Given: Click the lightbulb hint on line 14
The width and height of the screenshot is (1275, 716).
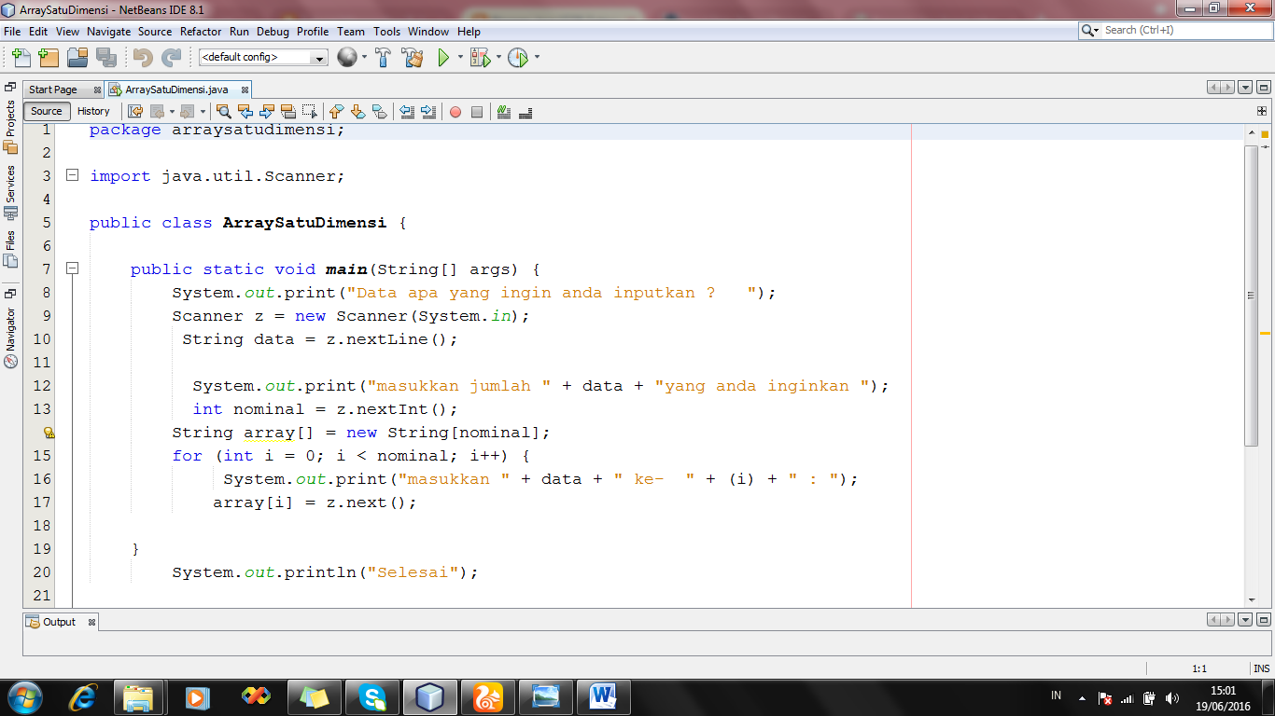Looking at the screenshot, I should (x=49, y=433).
